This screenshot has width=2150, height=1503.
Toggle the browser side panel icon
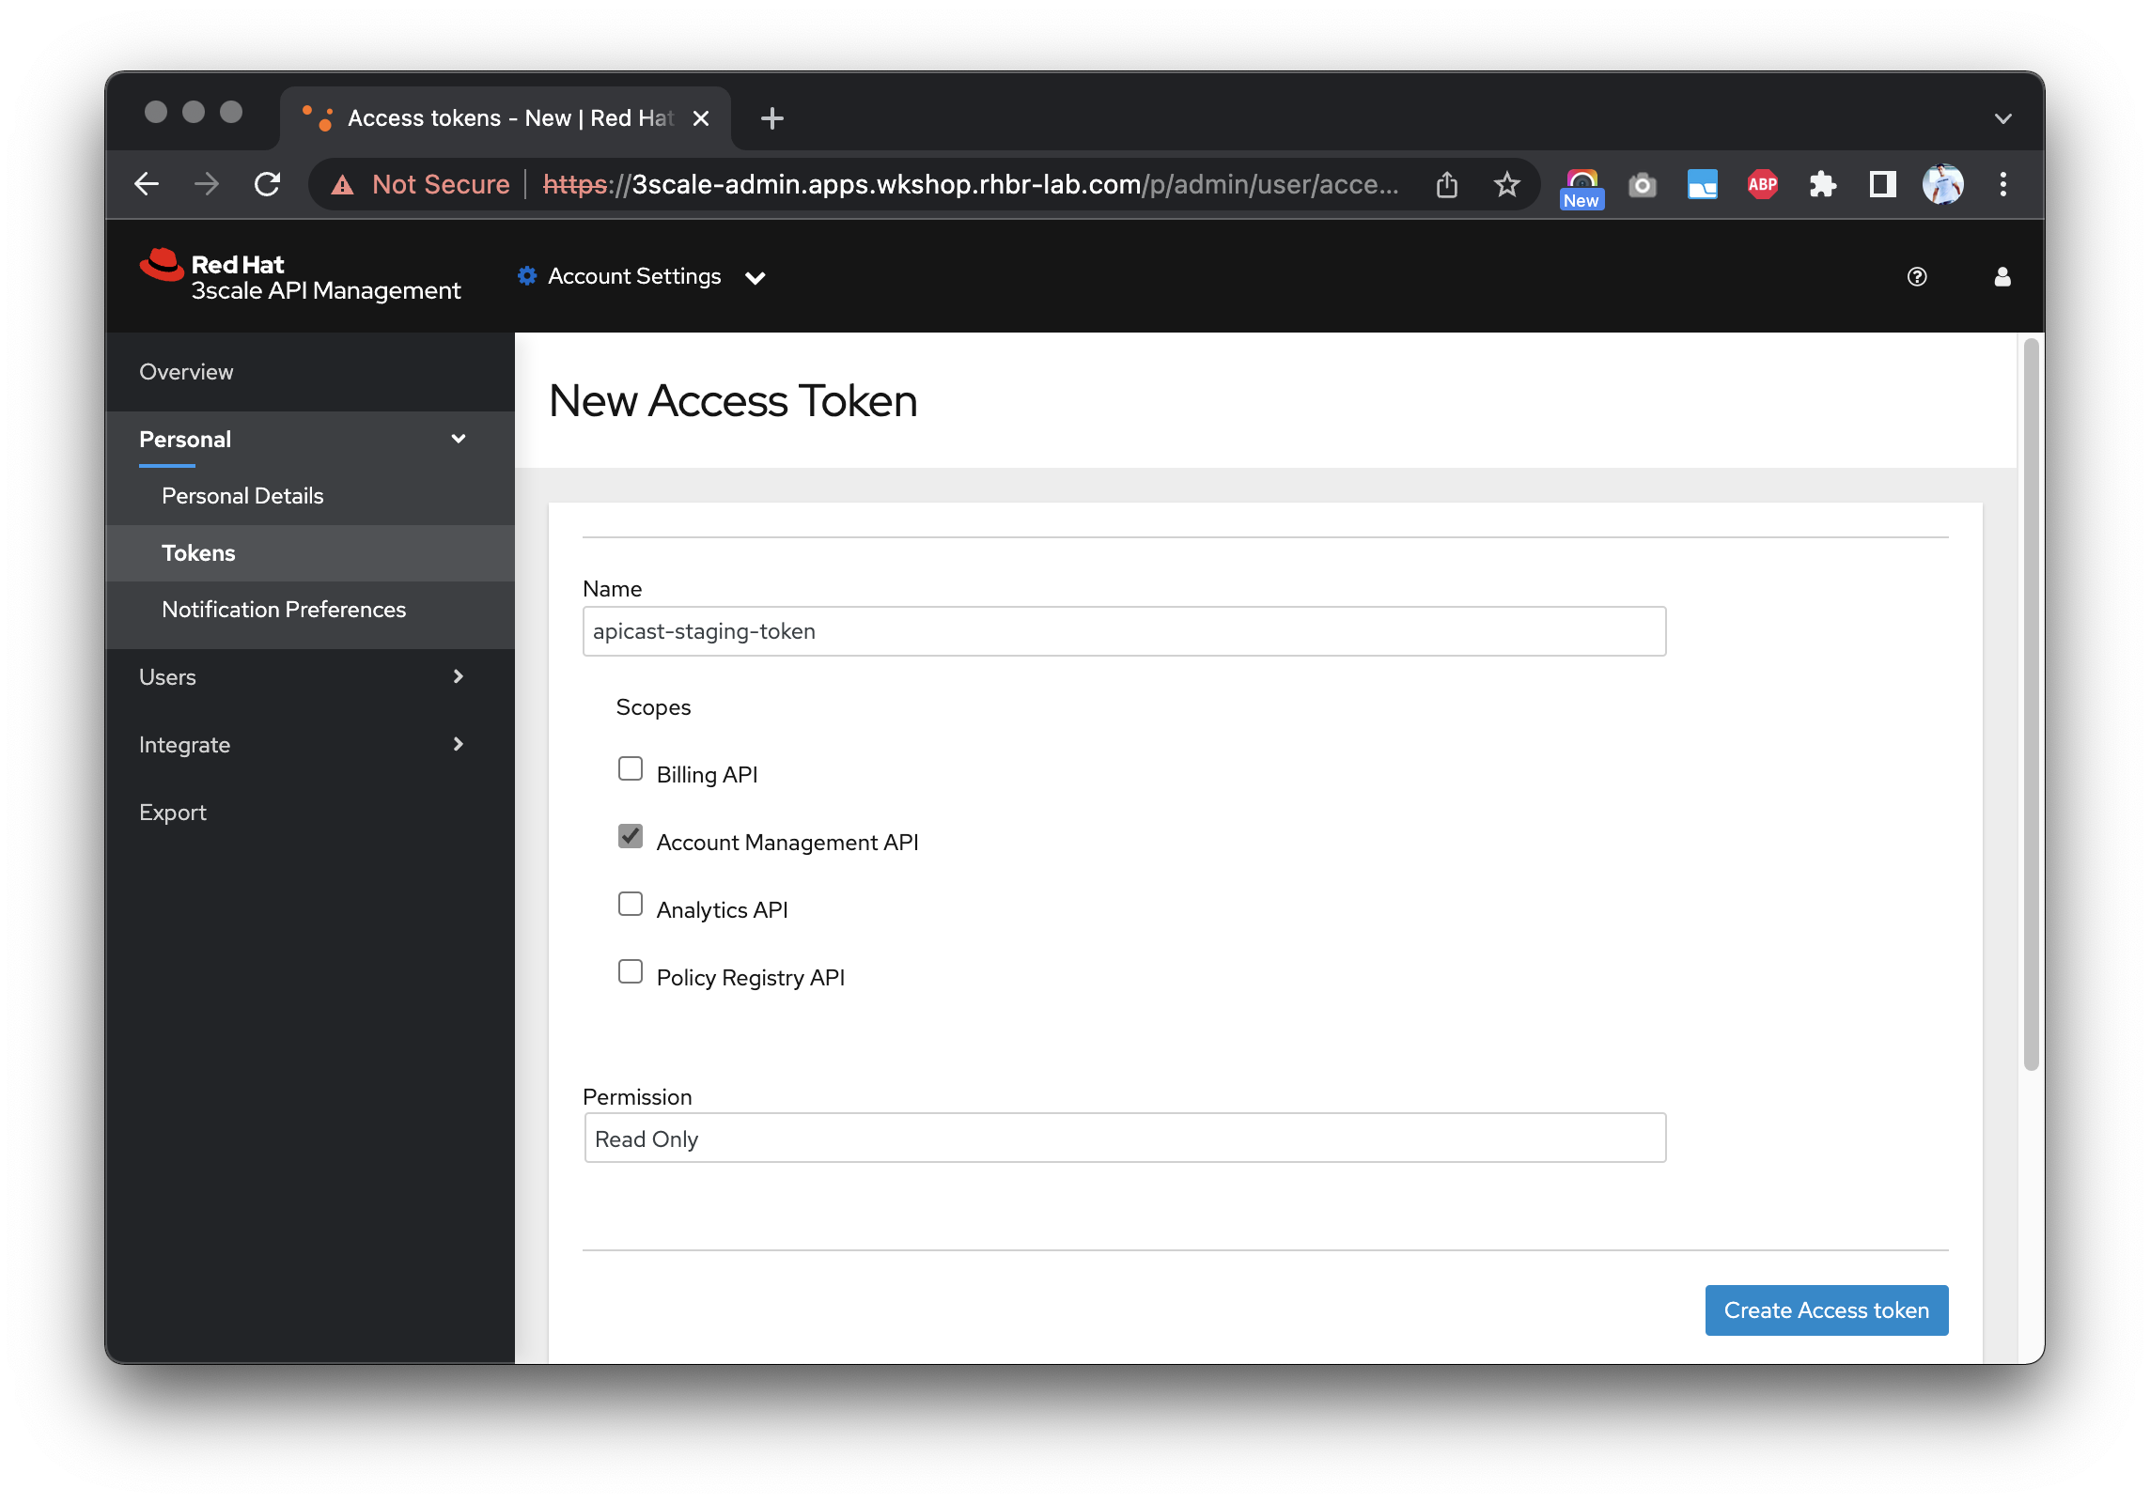pos(1882,184)
